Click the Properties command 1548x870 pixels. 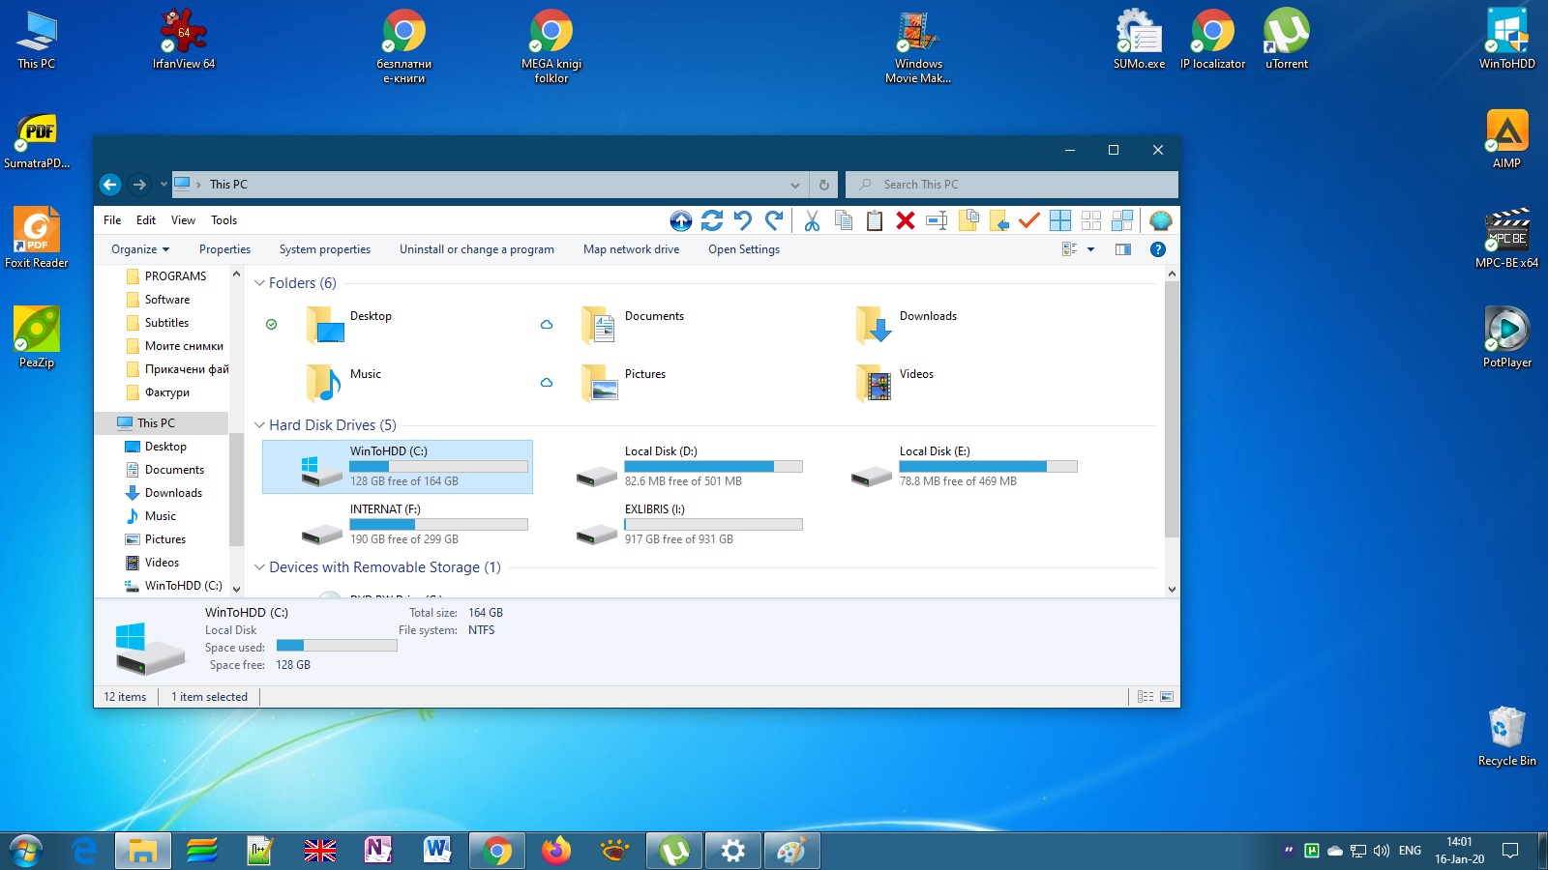224,249
